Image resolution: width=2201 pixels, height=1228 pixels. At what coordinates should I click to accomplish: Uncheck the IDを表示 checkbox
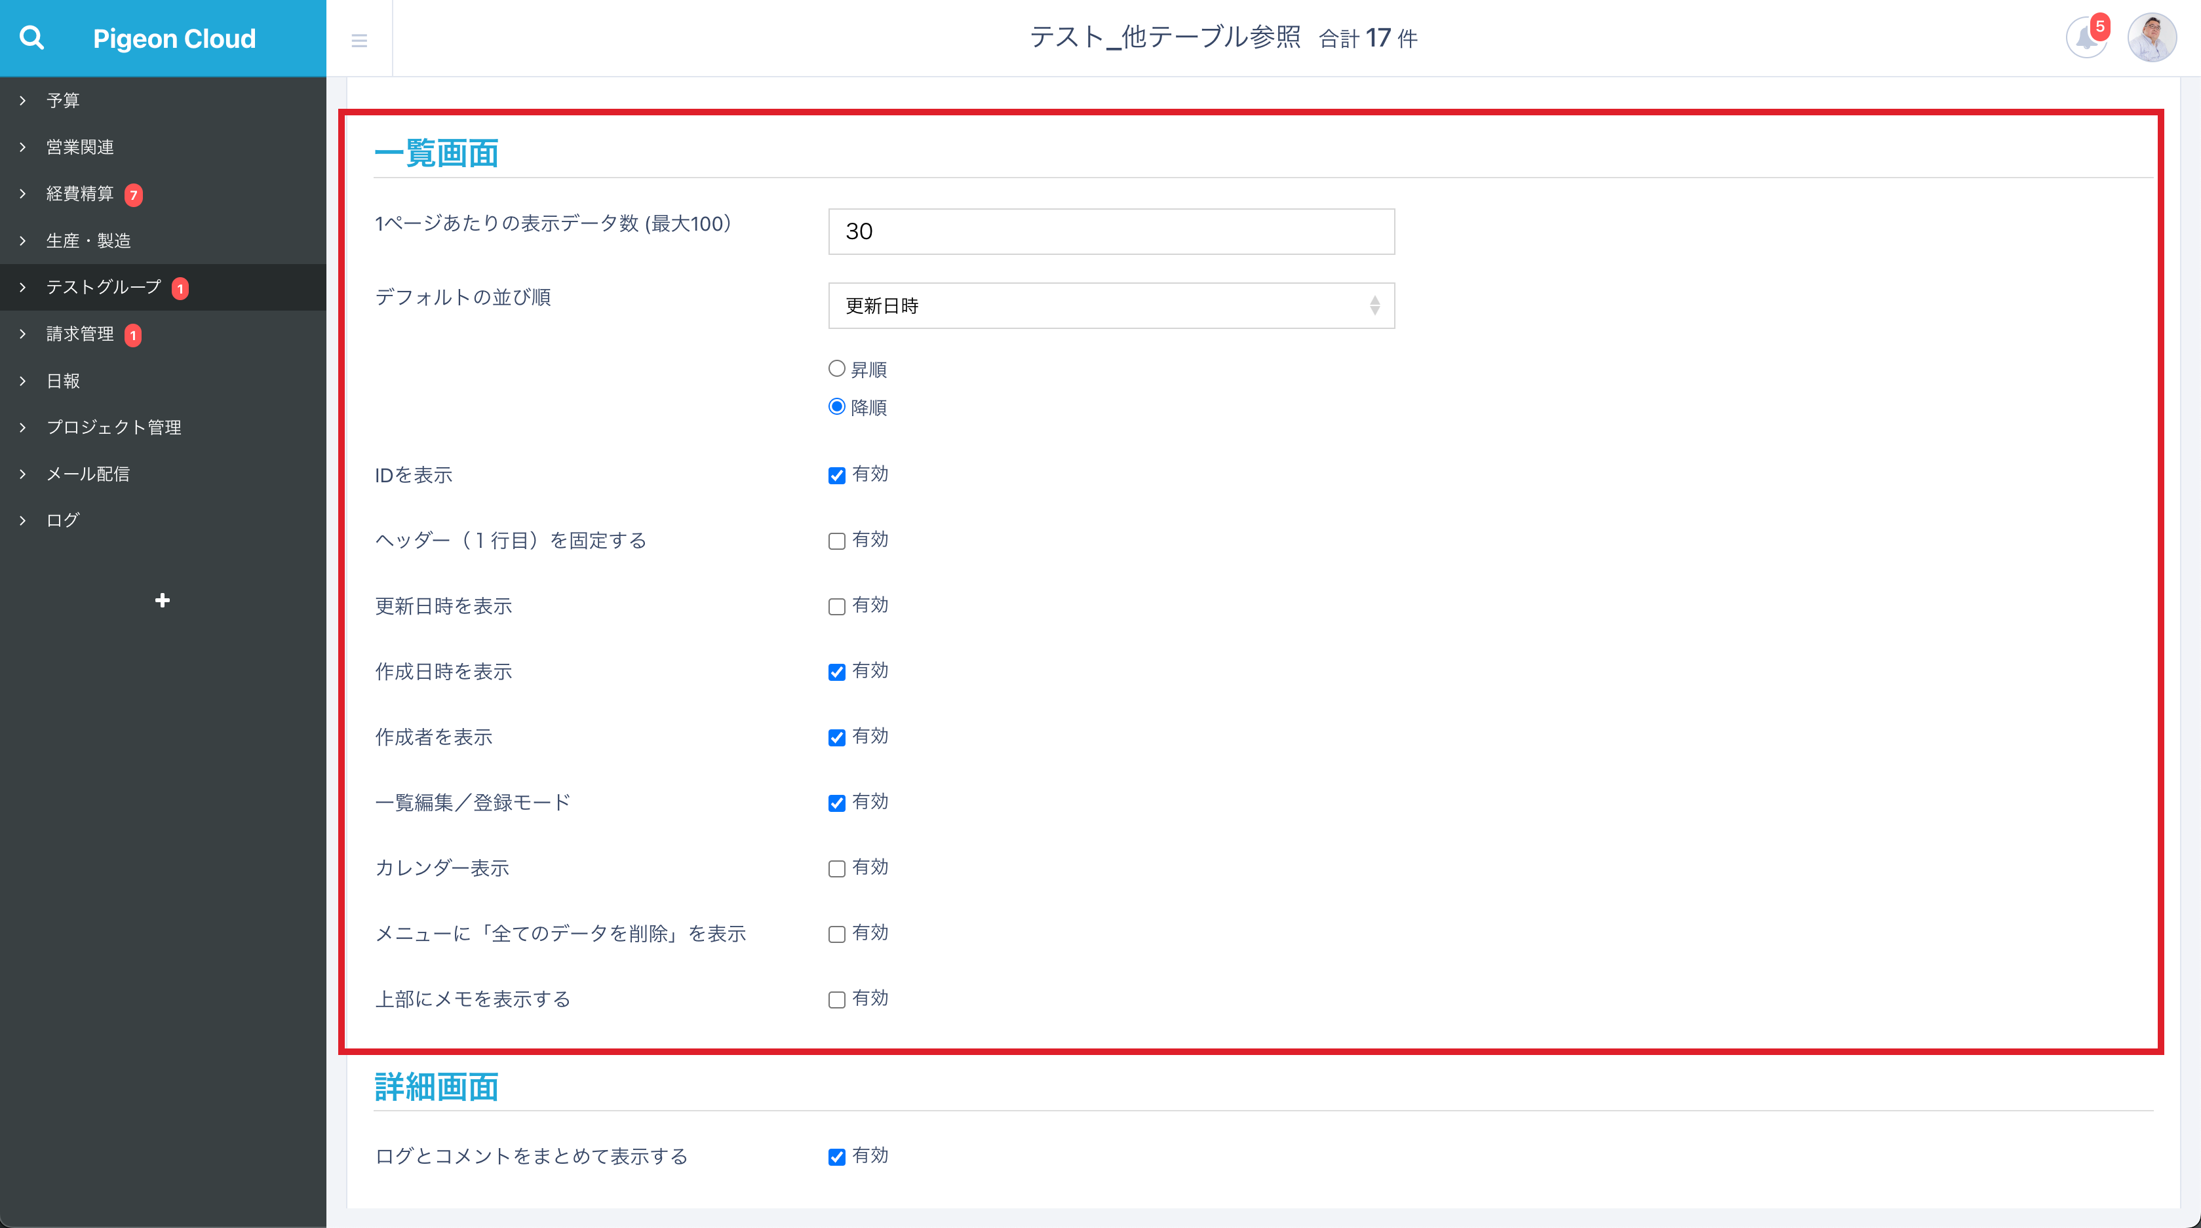pyautogui.click(x=836, y=476)
